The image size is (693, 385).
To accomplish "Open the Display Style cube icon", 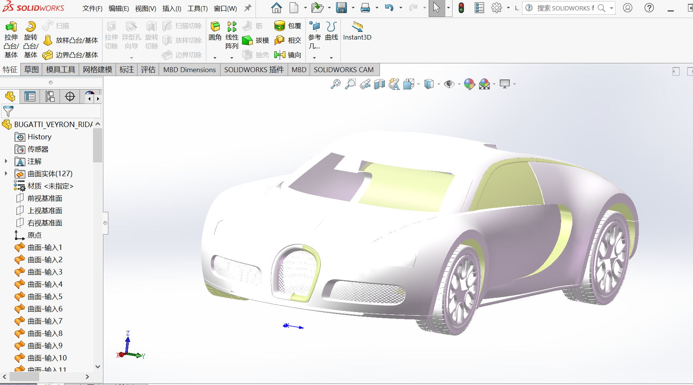I will (x=429, y=84).
